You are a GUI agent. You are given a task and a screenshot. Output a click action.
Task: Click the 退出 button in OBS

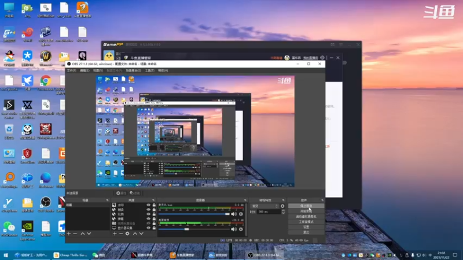[306, 232]
